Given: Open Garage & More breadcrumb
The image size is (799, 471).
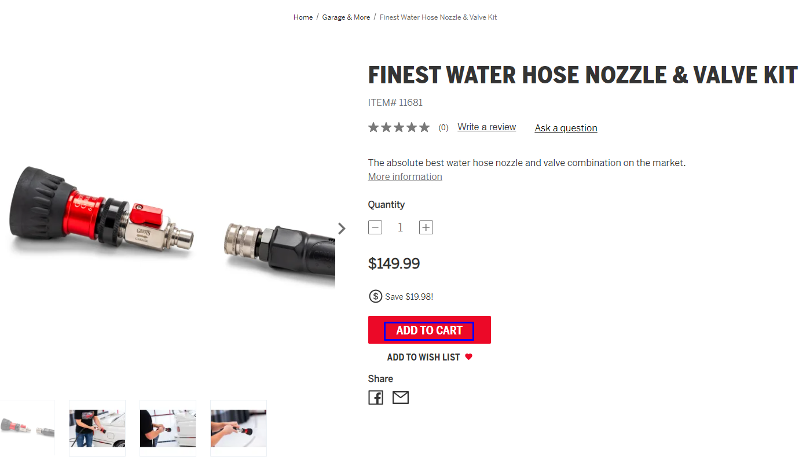Looking at the screenshot, I should pos(346,17).
